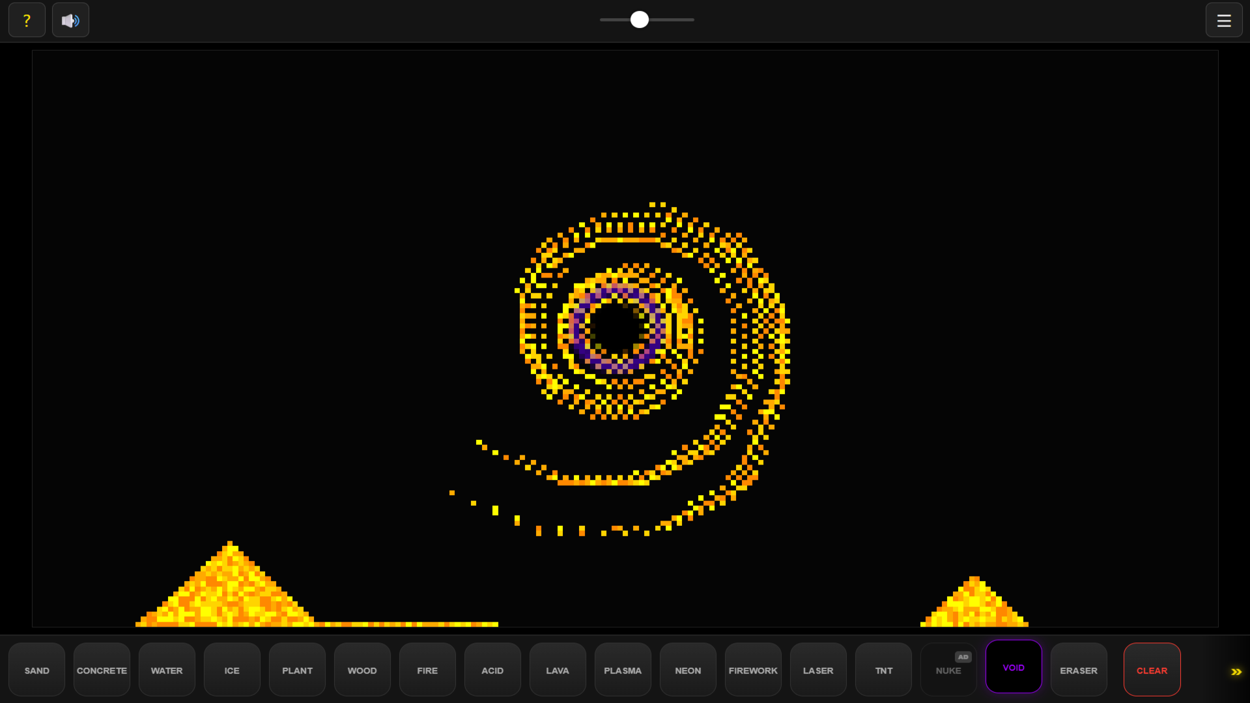Viewport: 1250px width, 703px height.
Task: Select the WATER element
Action: tap(167, 670)
